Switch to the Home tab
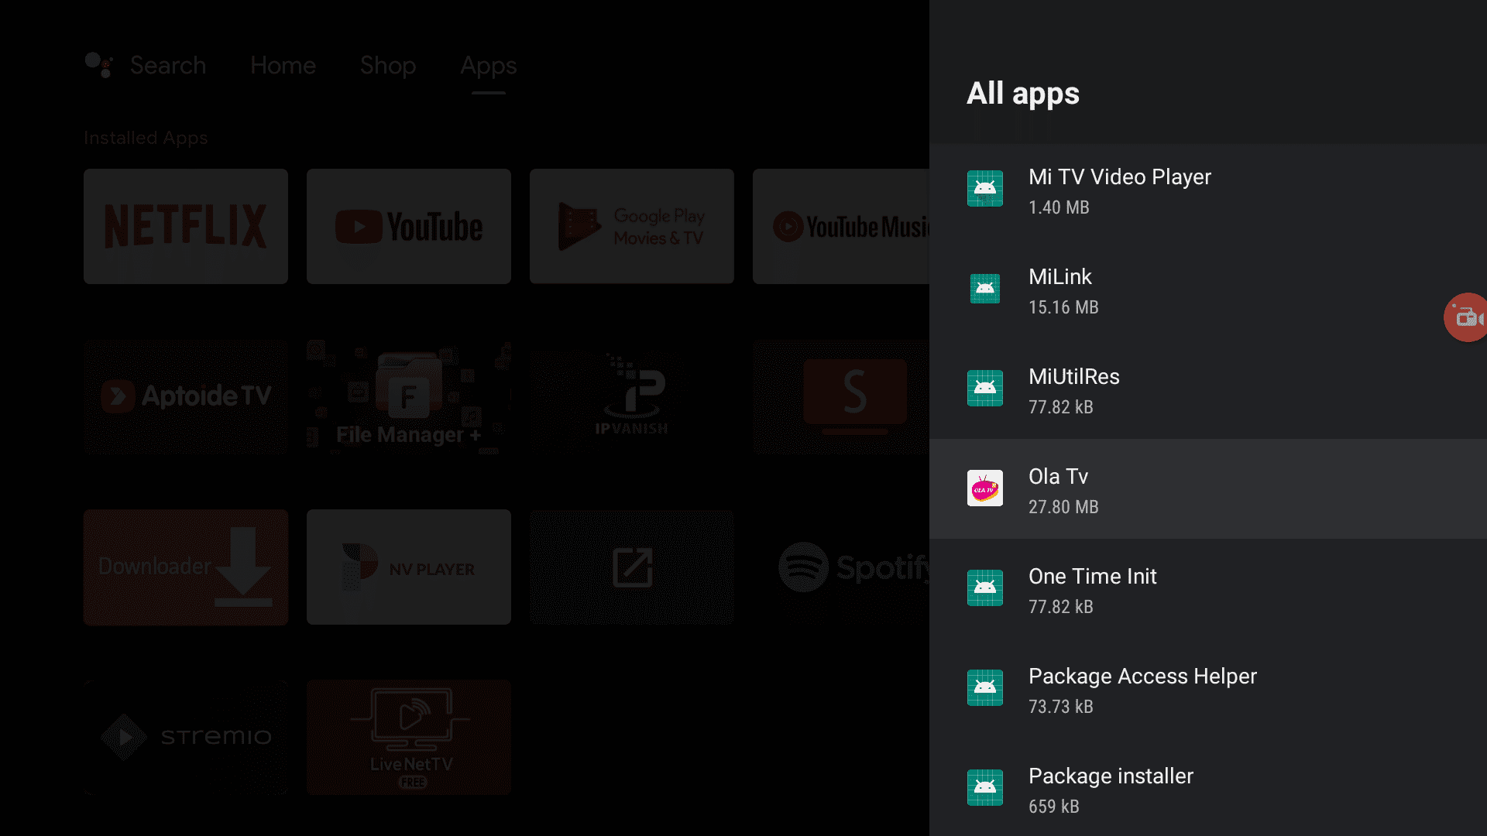Screen dimensions: 1487x836 coord(283,65)
